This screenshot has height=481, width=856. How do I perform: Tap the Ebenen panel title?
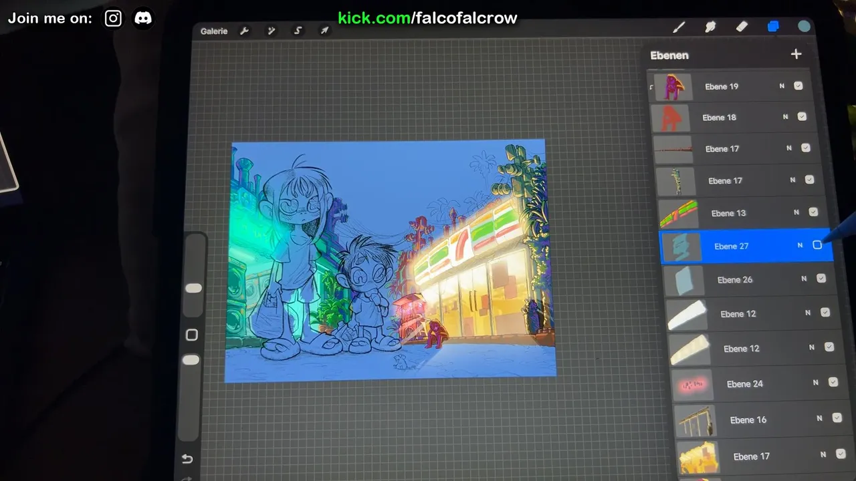click(669, 55)
